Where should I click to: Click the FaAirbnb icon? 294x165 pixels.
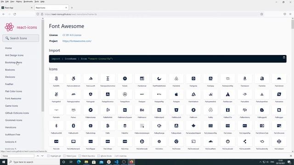click(x=176, y=78)
